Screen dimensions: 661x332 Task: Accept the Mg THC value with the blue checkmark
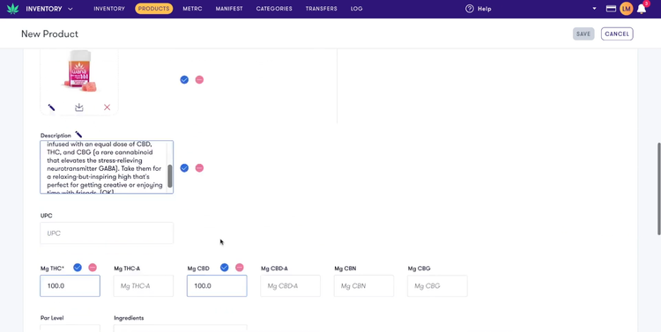tap(78, 267)
